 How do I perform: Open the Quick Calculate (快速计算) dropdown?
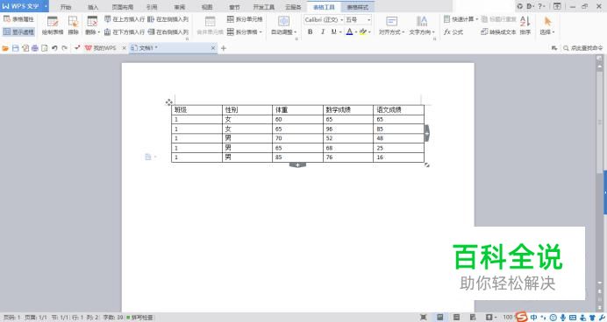[461, 19]
